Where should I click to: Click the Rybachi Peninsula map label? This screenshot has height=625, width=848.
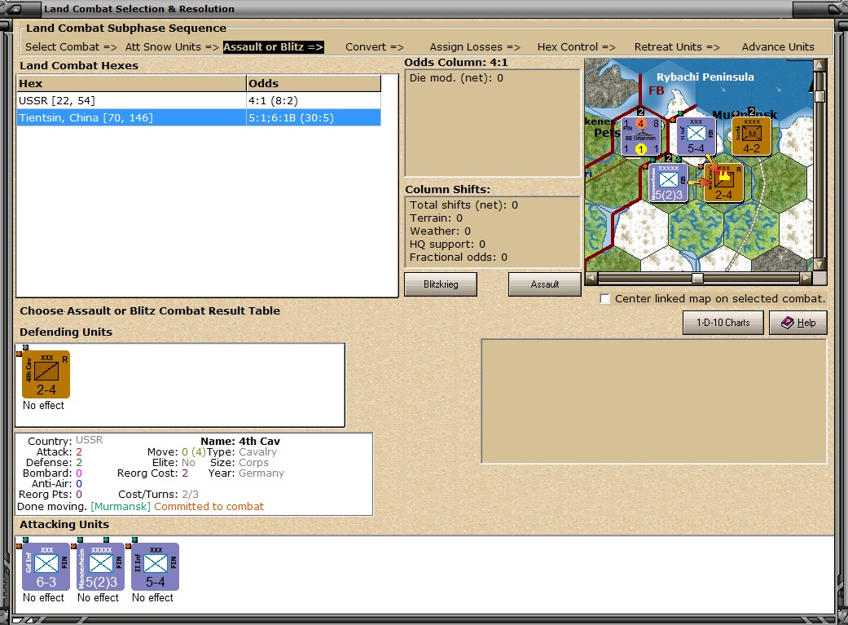(x=705, y=77)
